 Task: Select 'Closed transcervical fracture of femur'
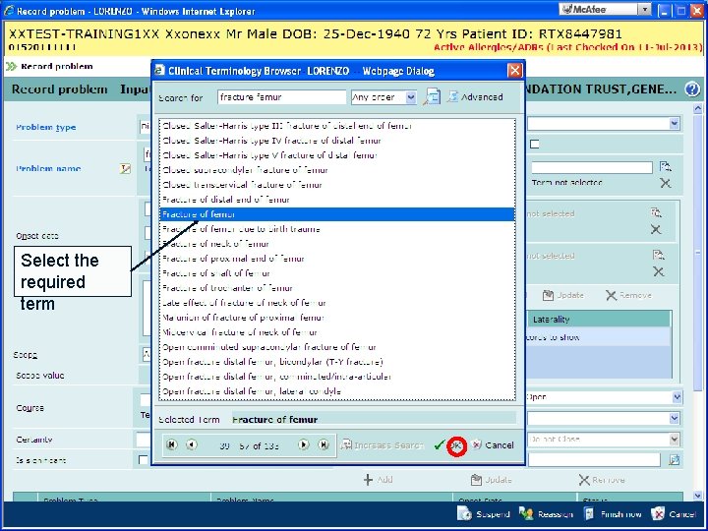click(337, 185)
